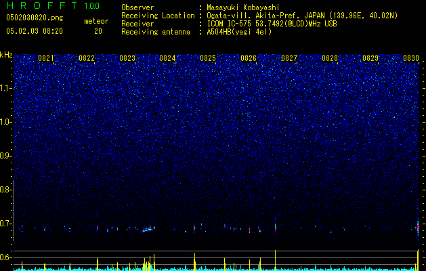
Task: Click the 0.7 kHz axis label
Action: 5,224
